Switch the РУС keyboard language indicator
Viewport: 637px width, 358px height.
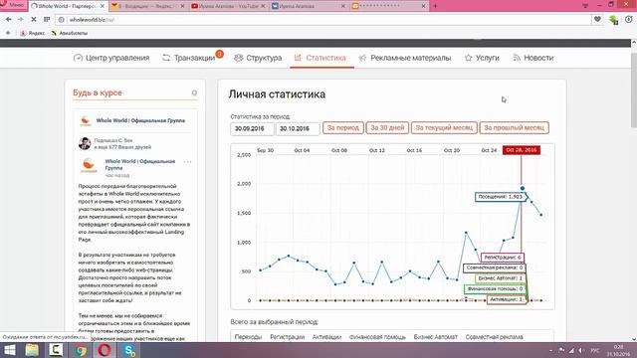coord(595,350)
